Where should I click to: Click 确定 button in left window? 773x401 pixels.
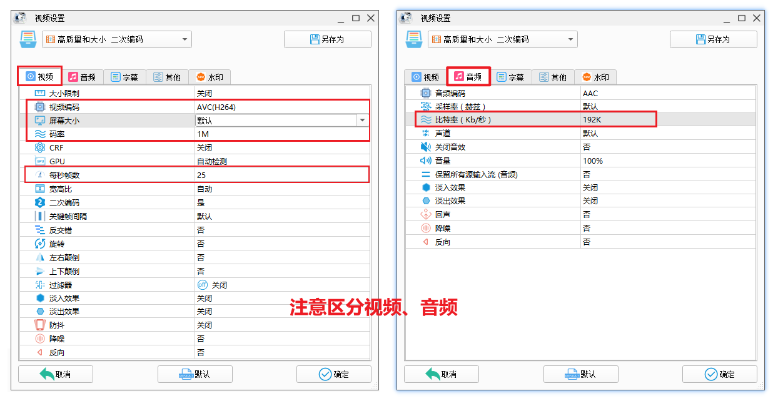[x=334, y=374]
